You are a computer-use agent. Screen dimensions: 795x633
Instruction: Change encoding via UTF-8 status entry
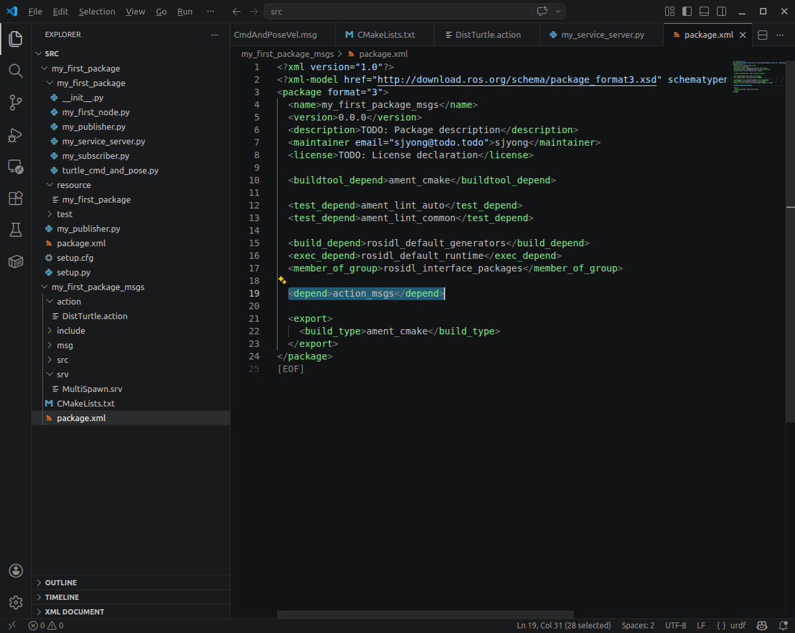point(676,626)
